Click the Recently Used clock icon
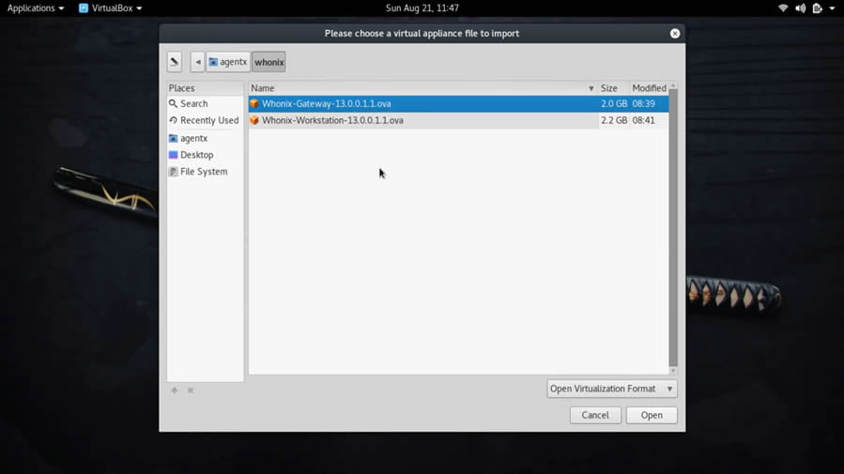844x474 pixels. (173, 120)
